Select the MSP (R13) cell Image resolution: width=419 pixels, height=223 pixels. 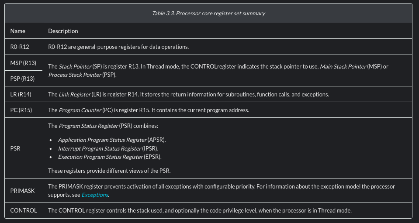click(x=23, y=63)
